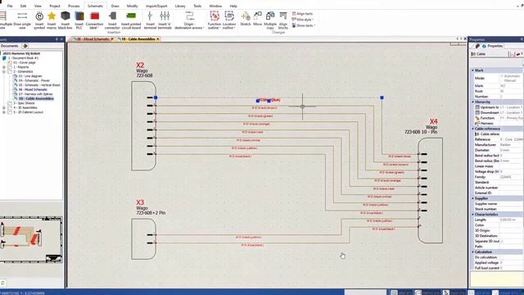Expand the 1 - Reports folder
The height and width of the screenshot is (295, 524).
click(4, 67)
